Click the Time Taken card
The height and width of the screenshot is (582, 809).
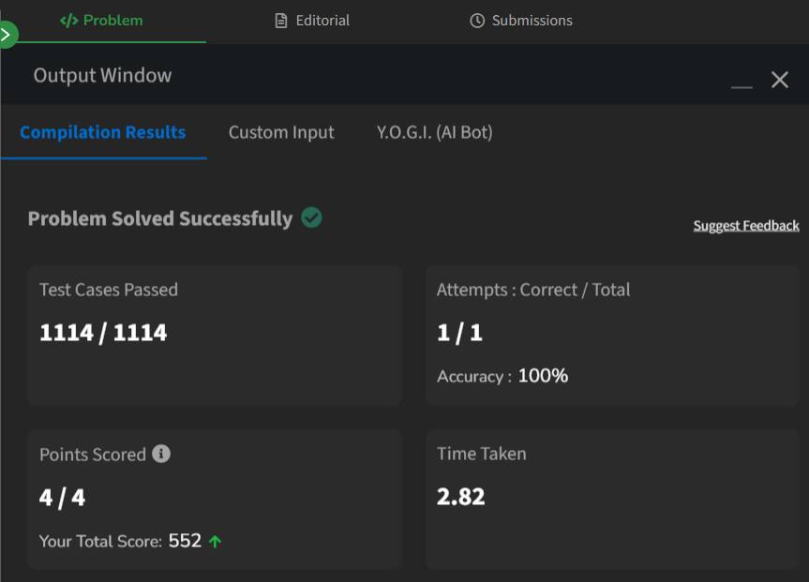(612, 500)
